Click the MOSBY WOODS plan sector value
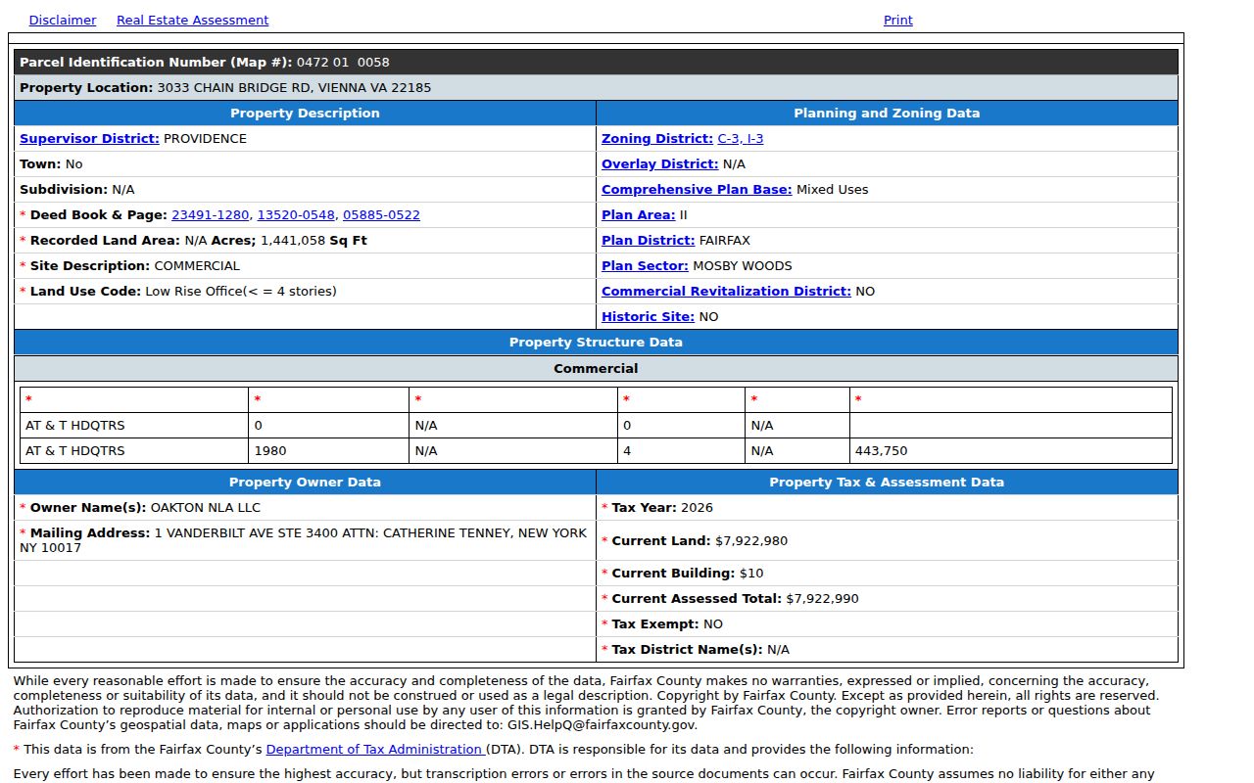1254x783 pixels. tap(743, 265)
